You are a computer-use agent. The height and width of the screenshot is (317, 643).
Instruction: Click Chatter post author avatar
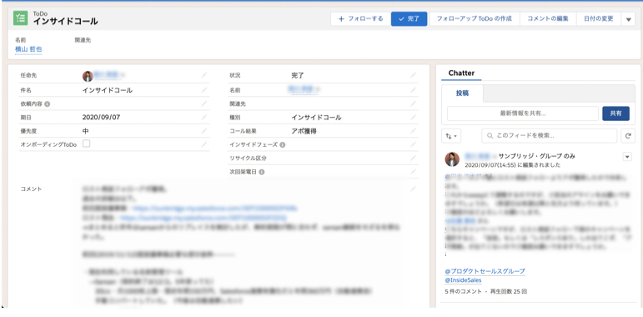[452, 159]
